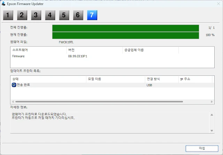This screenshot has width=223, height=155.
Task: Click printer list scrollbar right arrow
Action: pos(212,101)
